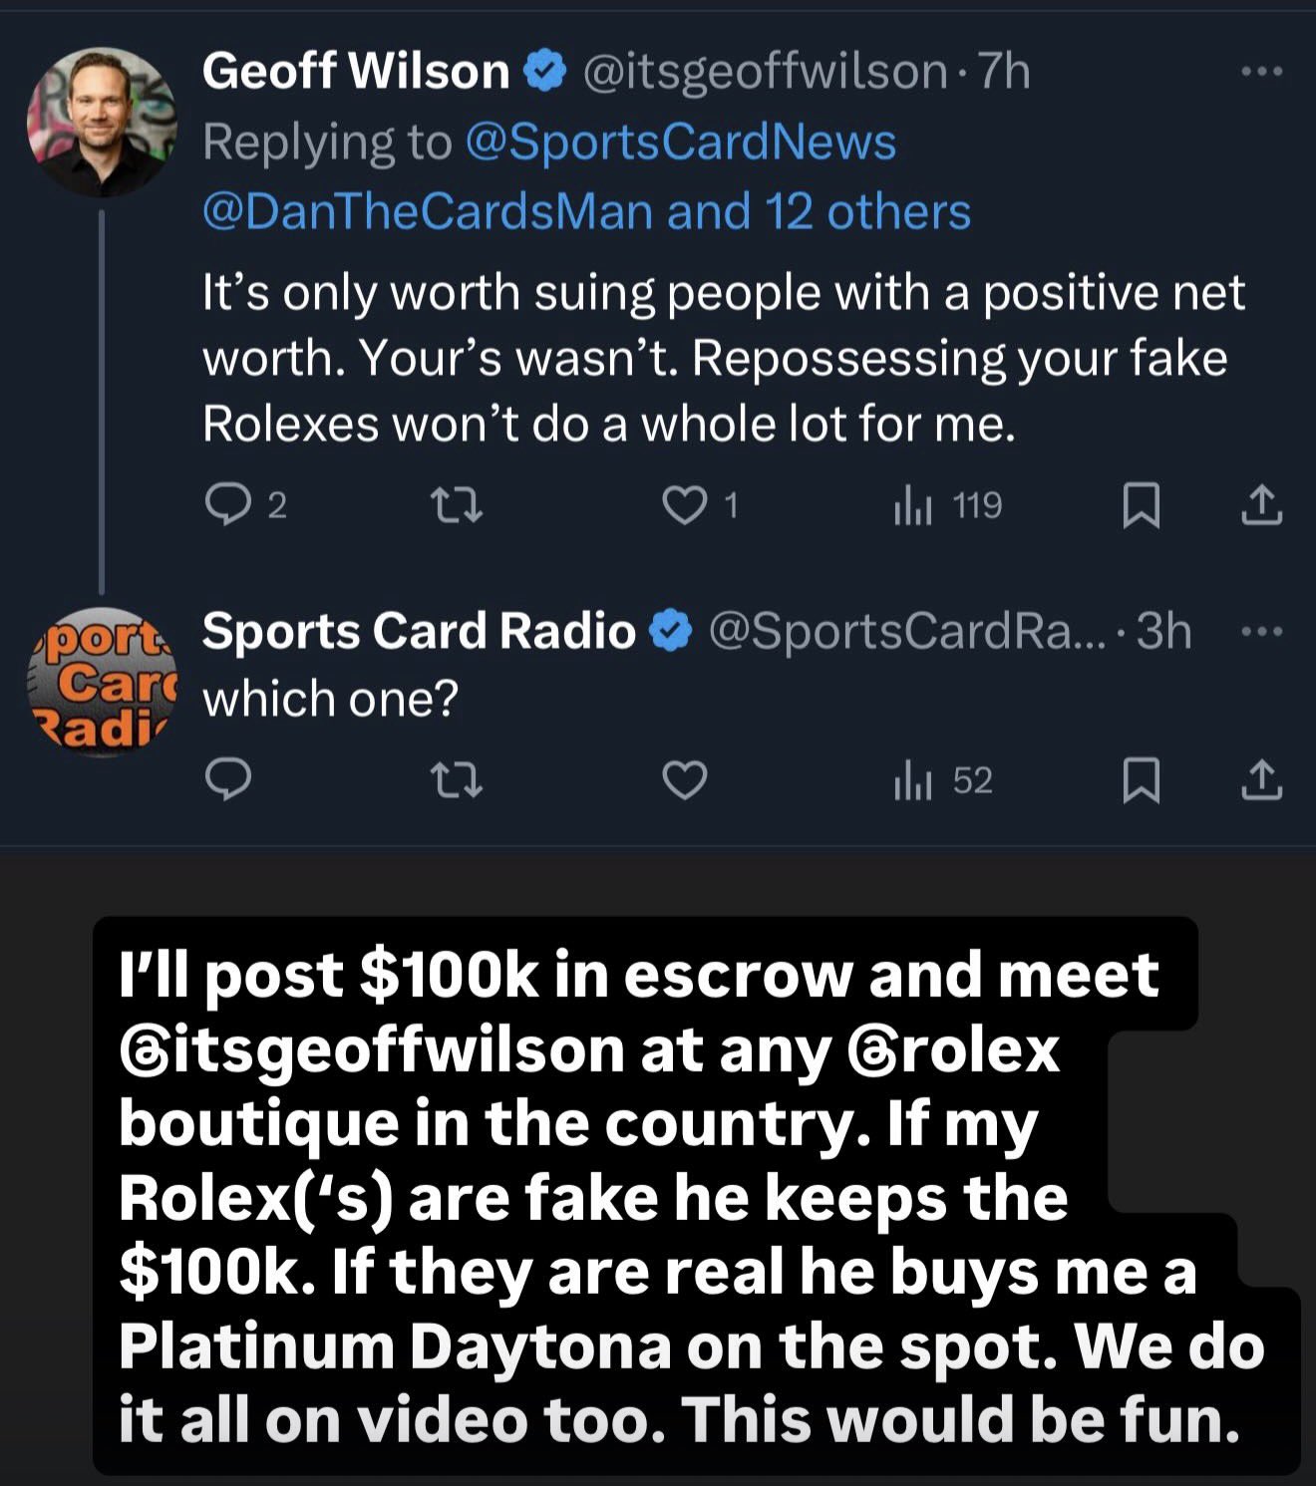
Task: Open the @itsgeoffwilson handle in tweet header
Action: (x=764, y=72)
